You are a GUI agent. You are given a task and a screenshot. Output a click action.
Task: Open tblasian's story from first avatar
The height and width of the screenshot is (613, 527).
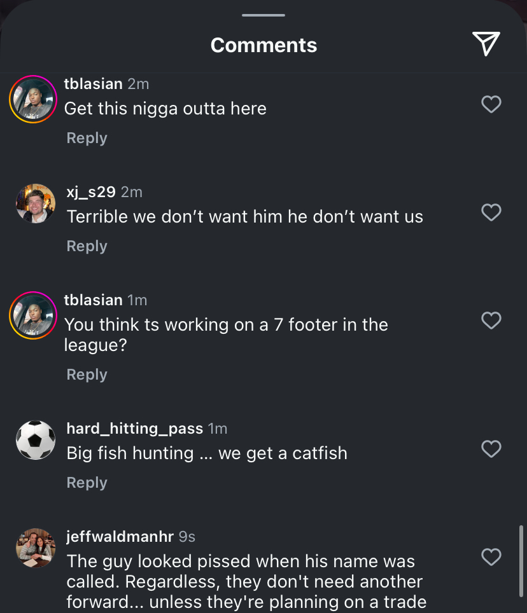[x=33, y=99]
